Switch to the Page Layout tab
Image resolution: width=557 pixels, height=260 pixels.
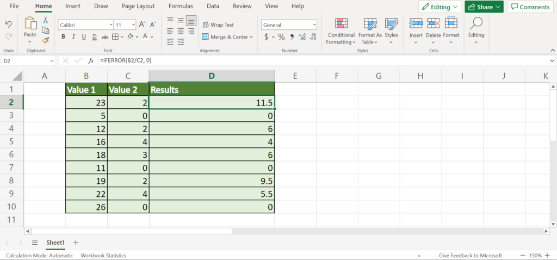pos(138,6)
